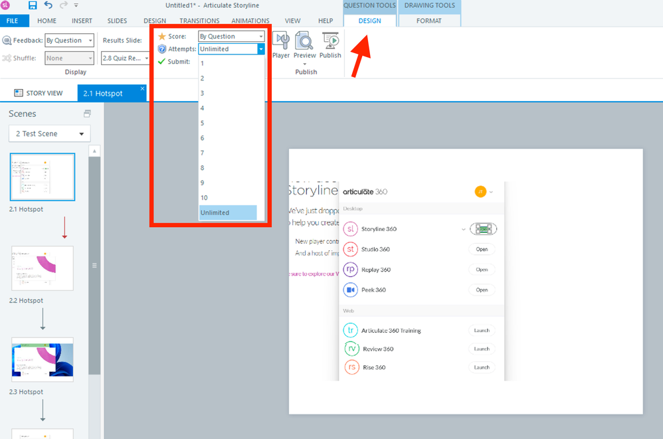Screen dimensions: 663x439
Task: Select the 2.2 Hotspot slide thumbnail
Action: point(43,268)
